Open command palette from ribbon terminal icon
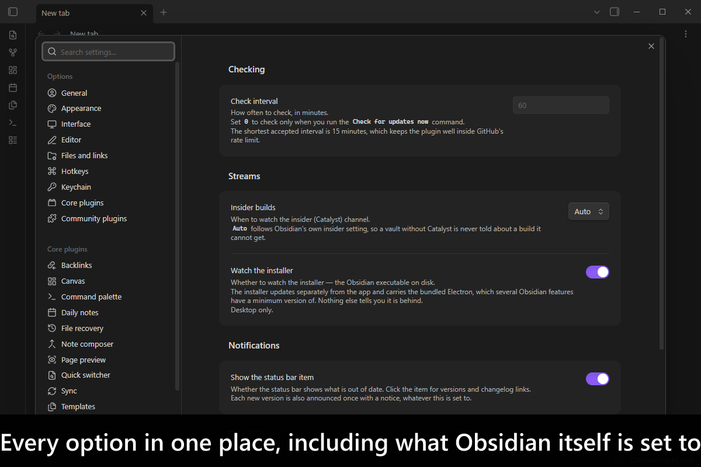 pyautogui.click(x=13, y=123)
